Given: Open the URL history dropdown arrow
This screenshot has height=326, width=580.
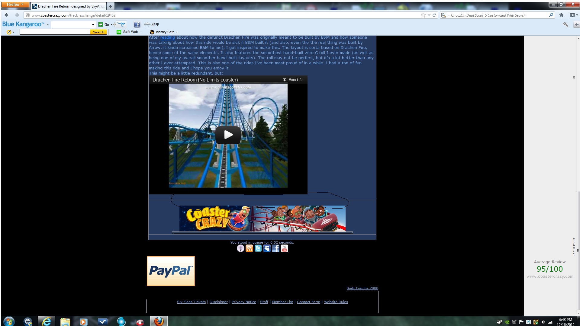Looking at the screenshot, I should [429, 15].
